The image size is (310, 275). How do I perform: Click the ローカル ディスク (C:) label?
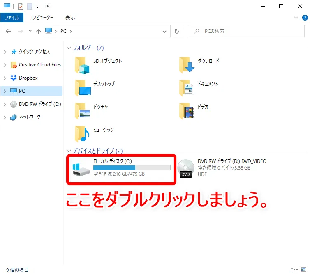coord(113,161)
